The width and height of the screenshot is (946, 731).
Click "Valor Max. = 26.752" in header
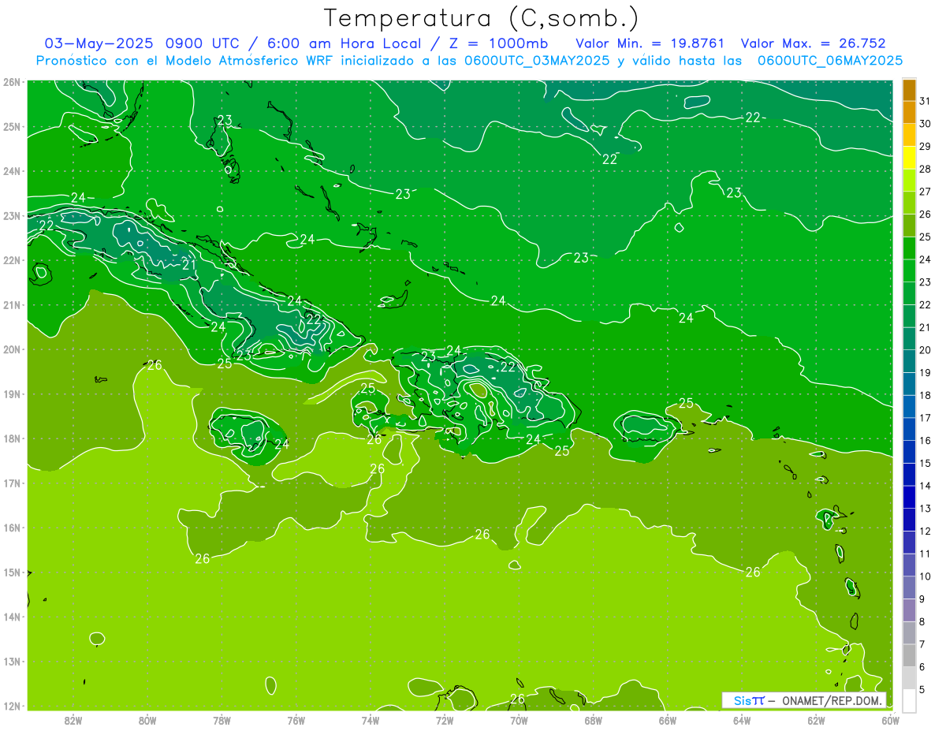(812, 43)
